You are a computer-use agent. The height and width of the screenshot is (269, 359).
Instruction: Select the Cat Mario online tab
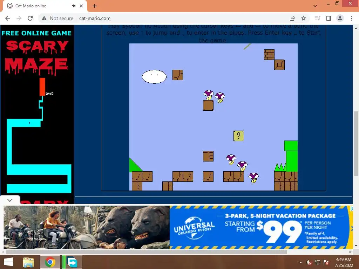[x=45, y=6]
